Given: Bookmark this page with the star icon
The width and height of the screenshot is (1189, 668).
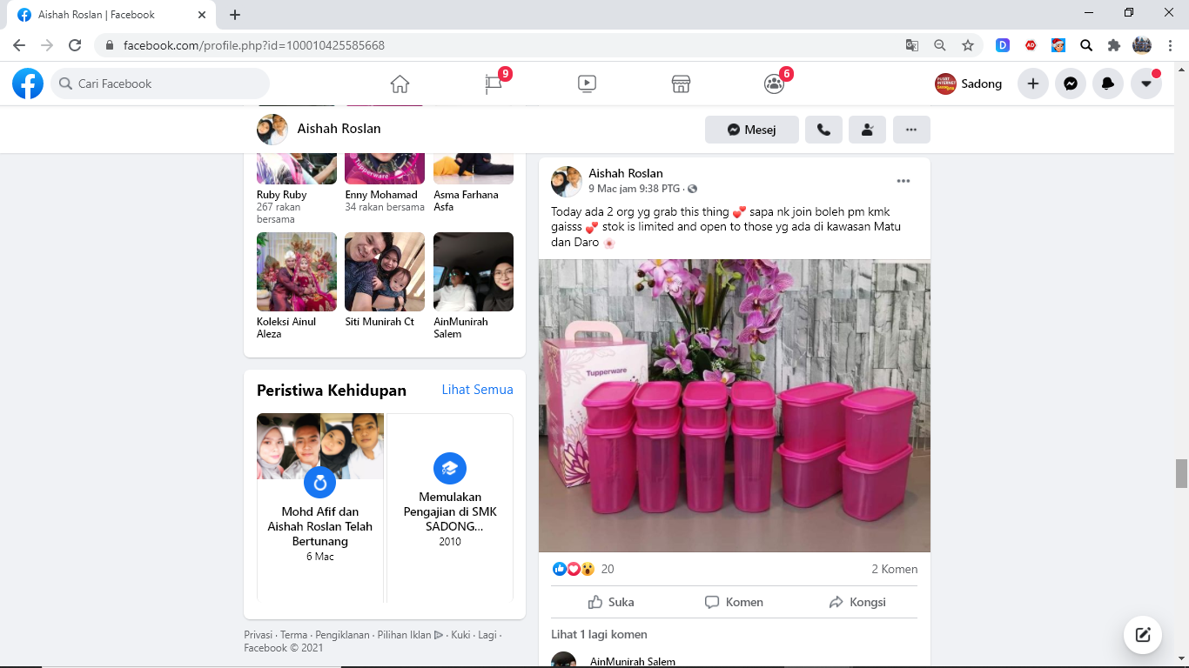Looking at the screenshot, I should pyautogui.click(x=967, y=45).
